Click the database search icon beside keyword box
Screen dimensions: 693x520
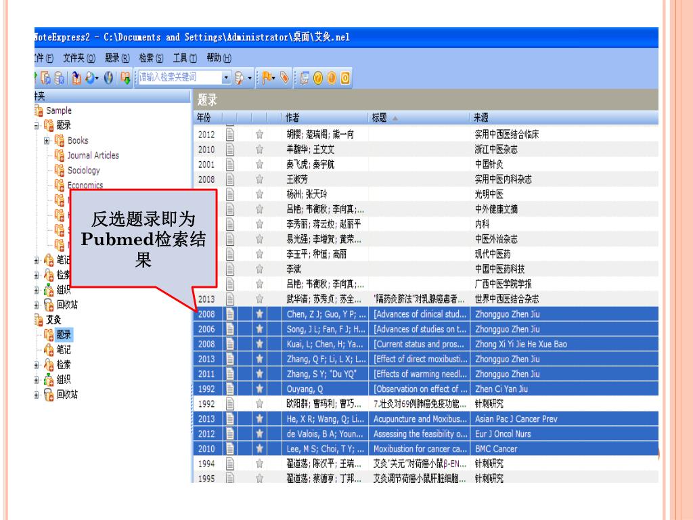pyautogui.click(x=239, y=79)
